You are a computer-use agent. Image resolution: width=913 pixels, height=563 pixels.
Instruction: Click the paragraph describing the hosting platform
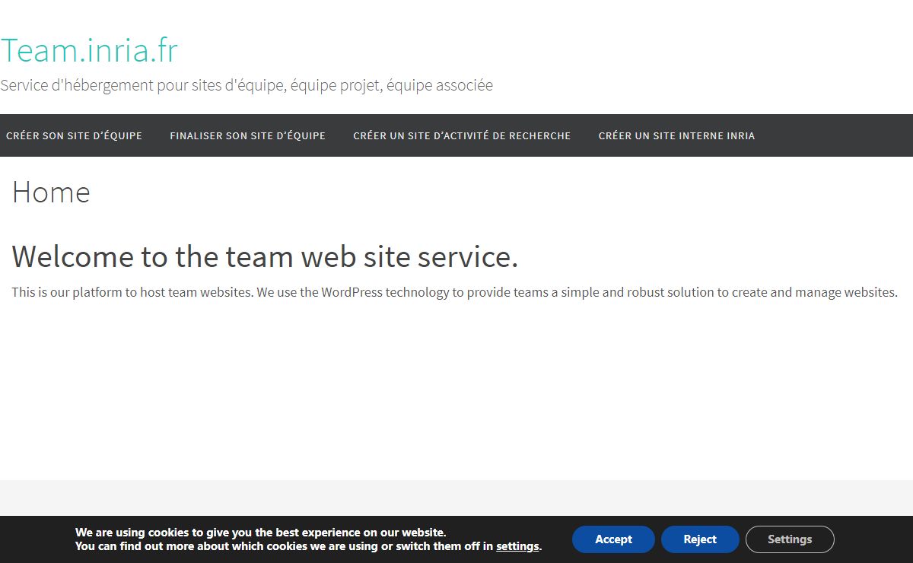[454, 292]
